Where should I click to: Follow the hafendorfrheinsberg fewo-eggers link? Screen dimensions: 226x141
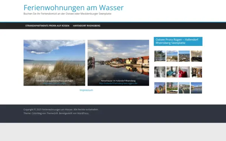(x=118, y=83)
